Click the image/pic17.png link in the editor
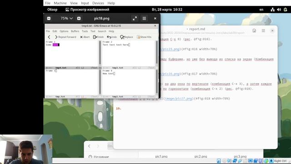This screenshot has width=291, height=164. click(179, 98)
